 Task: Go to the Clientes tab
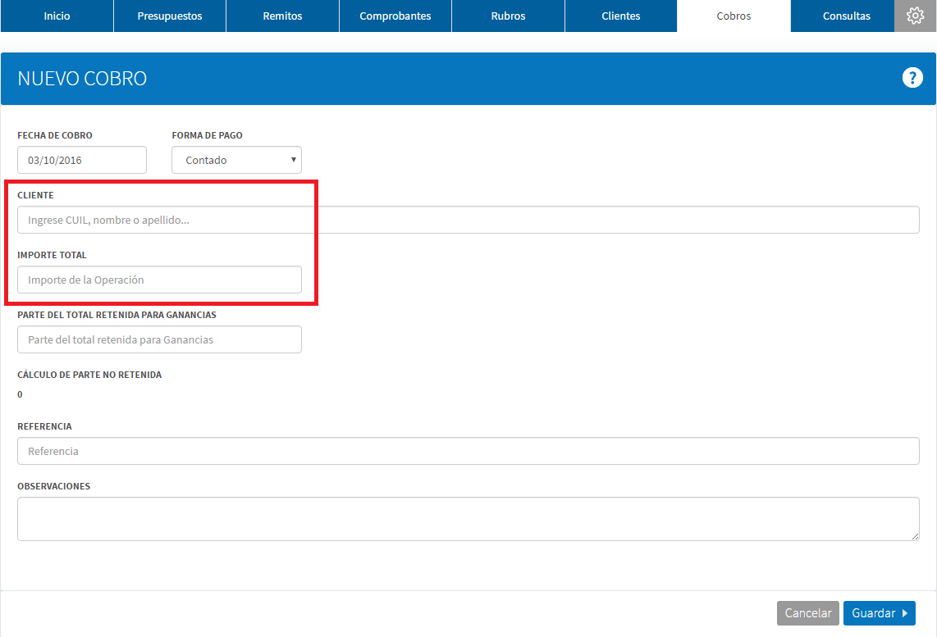coord(621,16)
